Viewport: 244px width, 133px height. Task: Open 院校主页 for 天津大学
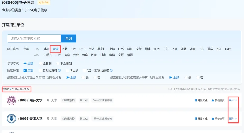point(218,118)
